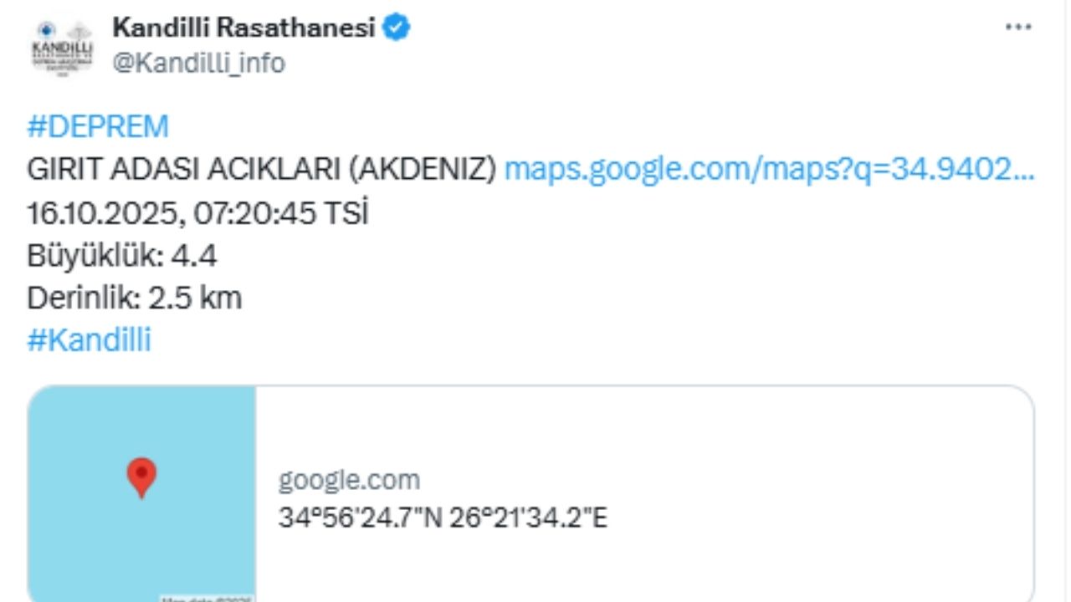
Task: Open the #DEPREM hashtag
Action: point(98,127)
